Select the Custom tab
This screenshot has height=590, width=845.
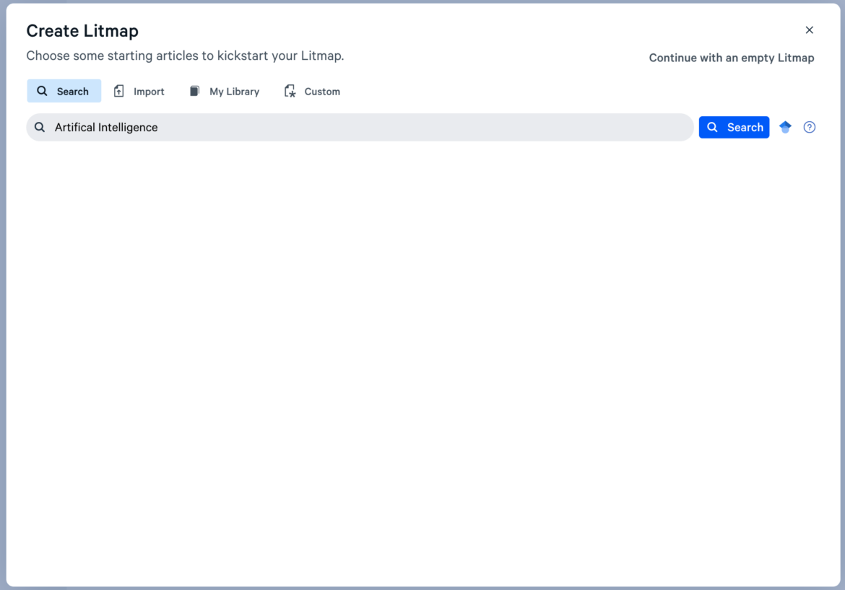(312, 91)
